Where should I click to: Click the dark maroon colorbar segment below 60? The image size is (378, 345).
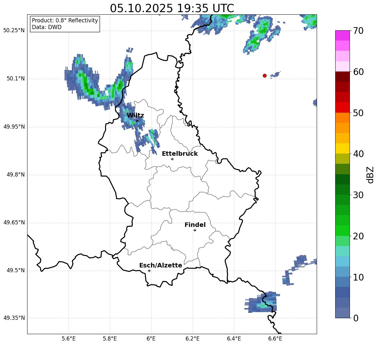(342, 77)
